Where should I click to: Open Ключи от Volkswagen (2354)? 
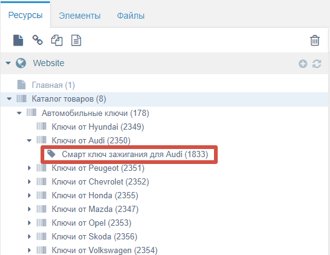(x=105, y=251)
